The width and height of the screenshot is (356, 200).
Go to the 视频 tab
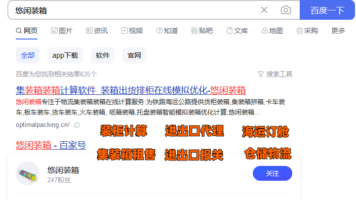pos(132,31)
